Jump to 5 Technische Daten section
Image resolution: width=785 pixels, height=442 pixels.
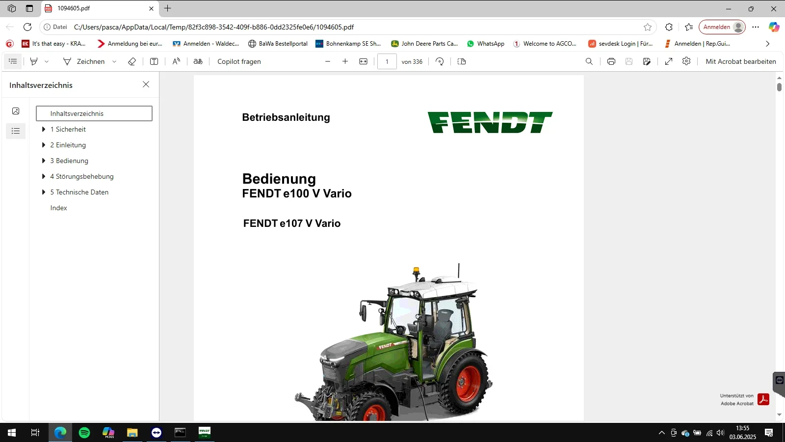79,192
